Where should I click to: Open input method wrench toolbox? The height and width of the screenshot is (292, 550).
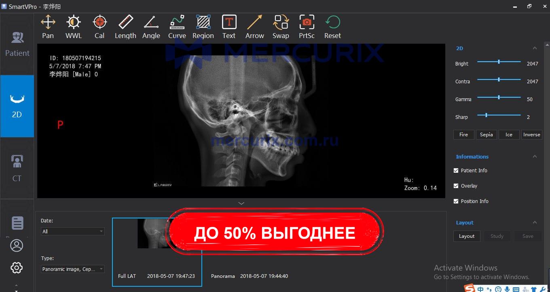pyautogui.click(x=543, y=289)
